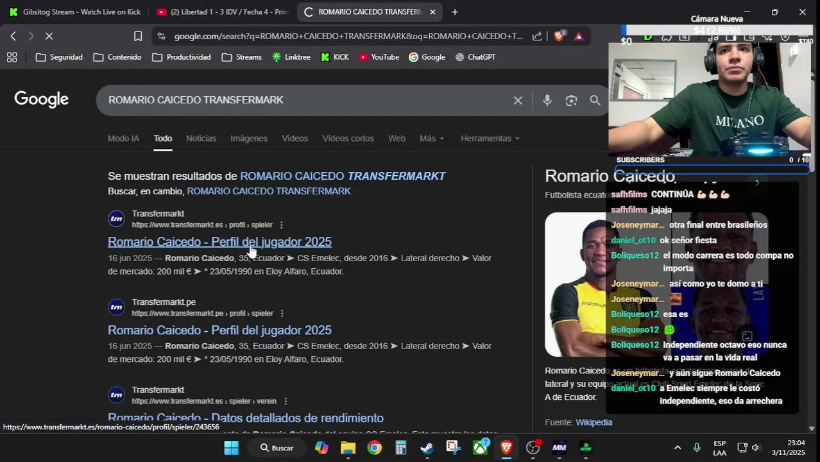
Task: Open Windows Start menu
Action: pos(231,448)
